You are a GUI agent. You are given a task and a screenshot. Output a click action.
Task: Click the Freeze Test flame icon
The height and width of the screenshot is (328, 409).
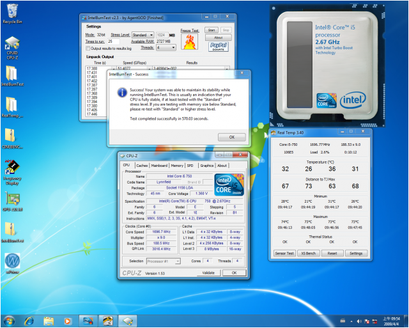point(190,42)
